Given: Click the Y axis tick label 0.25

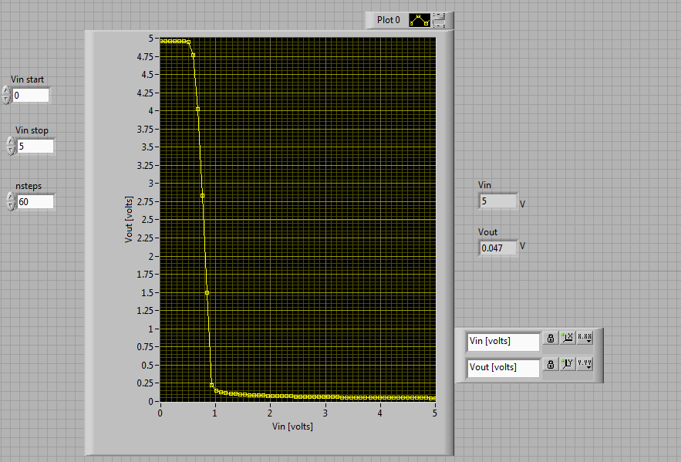Looking at the screenshot, I should click(x=145, y=383).
